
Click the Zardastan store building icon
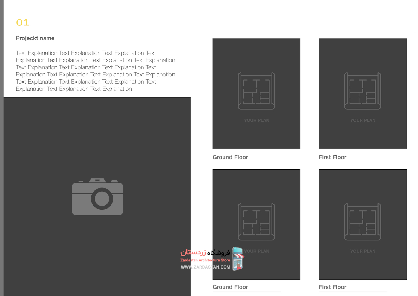(238, 259)
